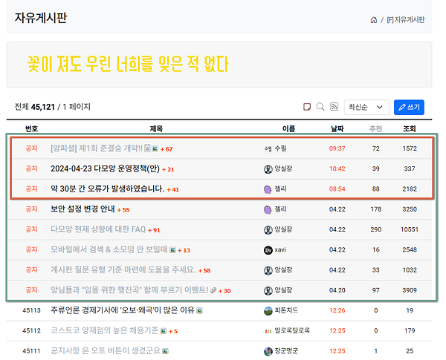Expand the 최신순 sort dropdown
This screenshot has width=446, height=360.
[x=366, y=107]
